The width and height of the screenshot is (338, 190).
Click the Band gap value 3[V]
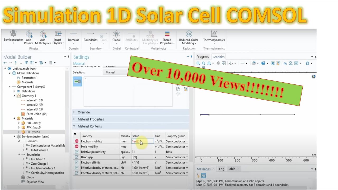point(142,157)
